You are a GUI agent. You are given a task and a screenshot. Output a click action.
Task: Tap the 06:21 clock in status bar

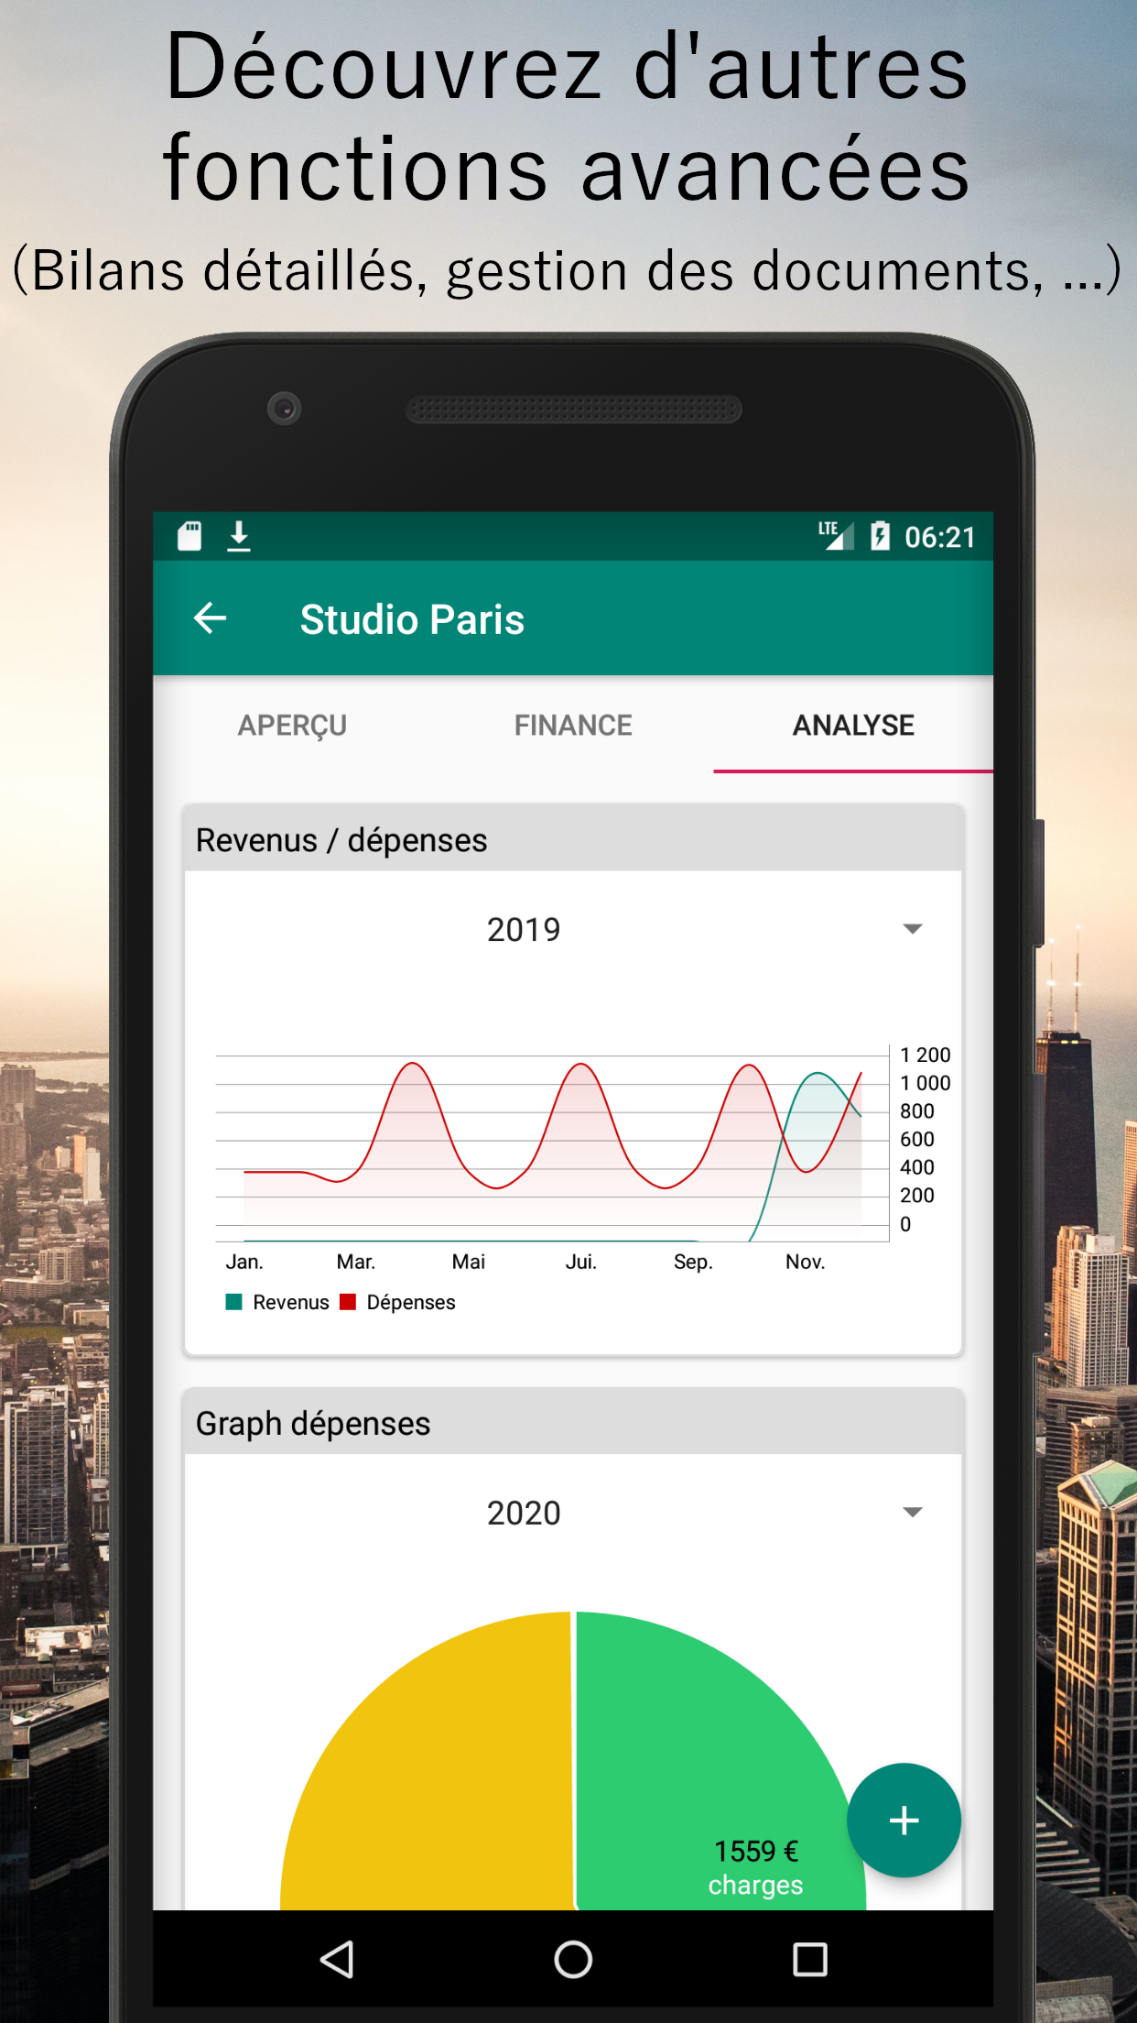tap(940, 537)
